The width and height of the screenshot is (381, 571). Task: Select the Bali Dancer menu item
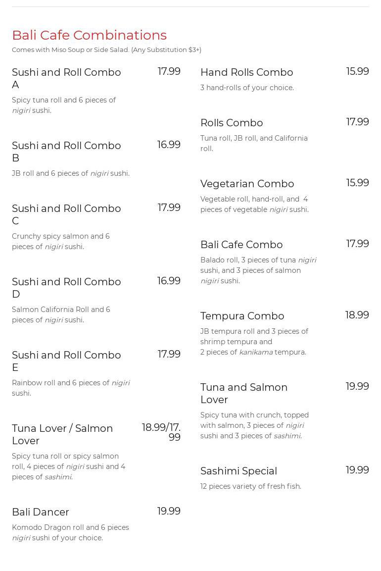click(41, 512)
